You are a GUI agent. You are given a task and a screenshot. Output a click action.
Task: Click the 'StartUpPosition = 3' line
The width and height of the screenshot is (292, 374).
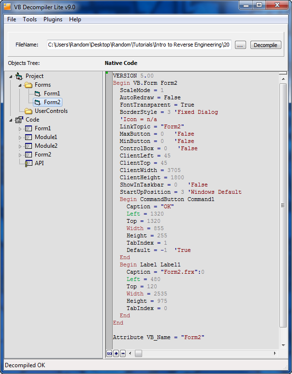pos(180,192)
